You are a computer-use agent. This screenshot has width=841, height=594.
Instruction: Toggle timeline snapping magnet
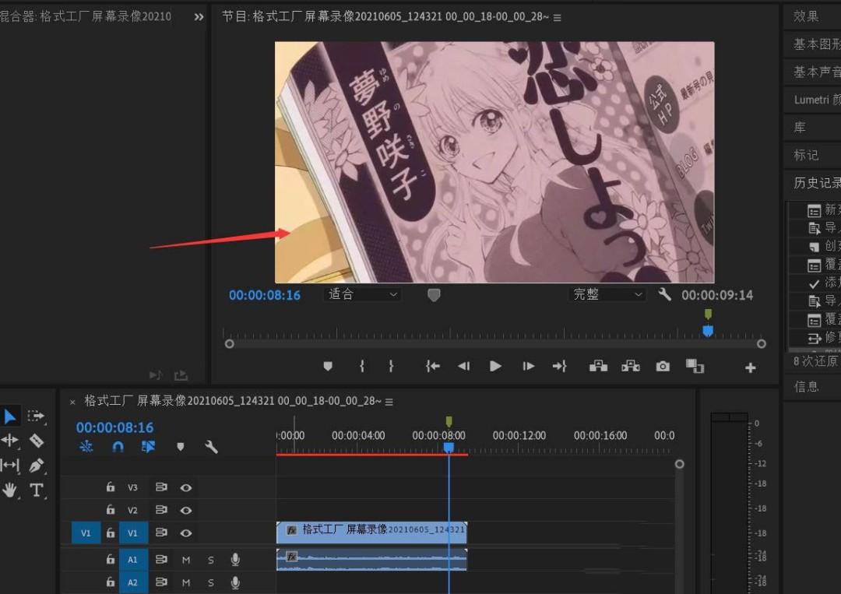[118, 447]
